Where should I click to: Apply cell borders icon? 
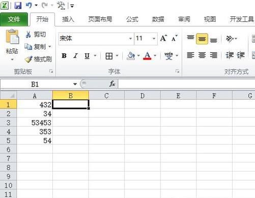(x=109, y=56)
